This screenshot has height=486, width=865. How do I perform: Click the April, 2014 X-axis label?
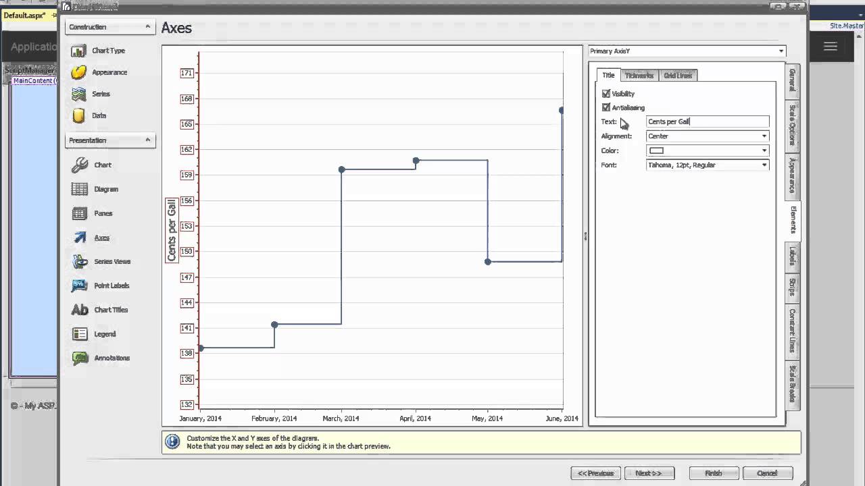(x=415, y=418)
